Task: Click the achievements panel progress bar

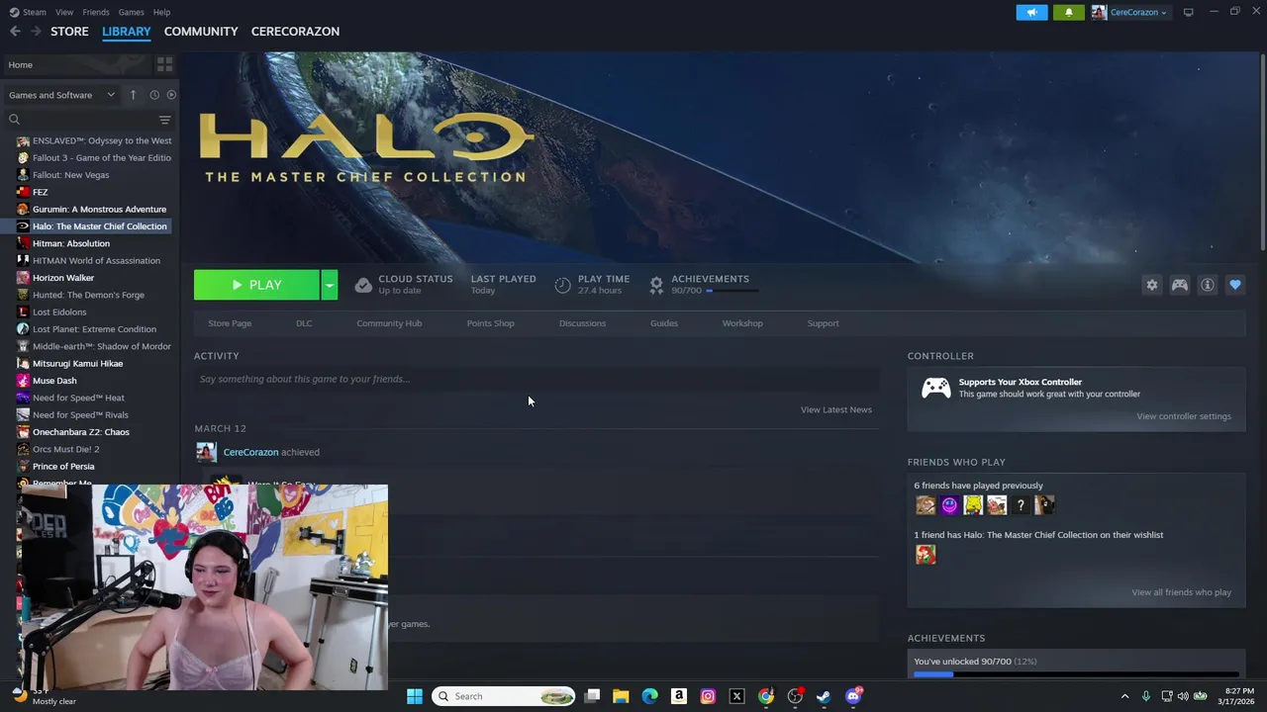Action: click(1076, 674)
